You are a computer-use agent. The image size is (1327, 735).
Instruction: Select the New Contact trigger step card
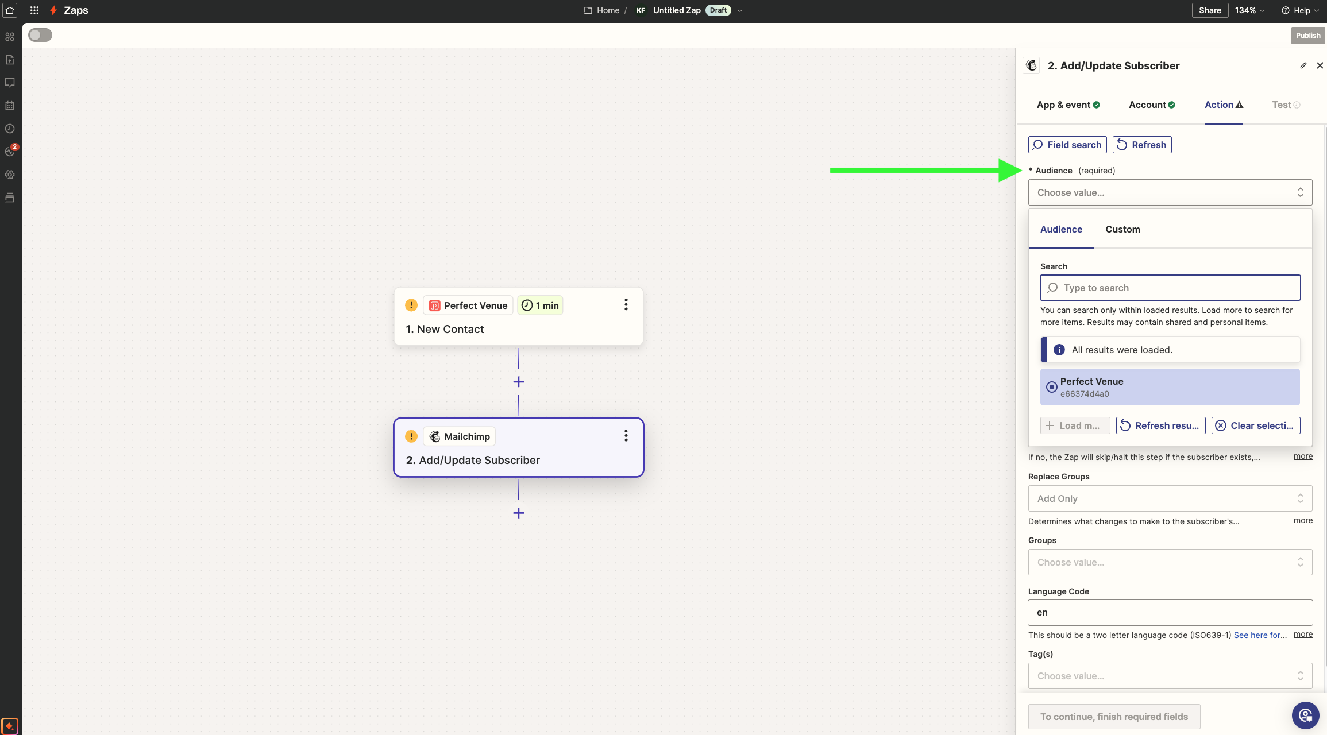pyautogui.click(x=519, y=316)
